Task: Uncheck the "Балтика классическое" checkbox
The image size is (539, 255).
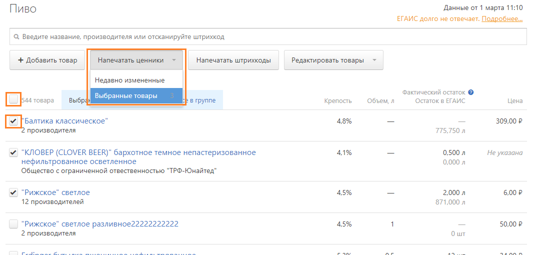Action: [x=13, y=121]
